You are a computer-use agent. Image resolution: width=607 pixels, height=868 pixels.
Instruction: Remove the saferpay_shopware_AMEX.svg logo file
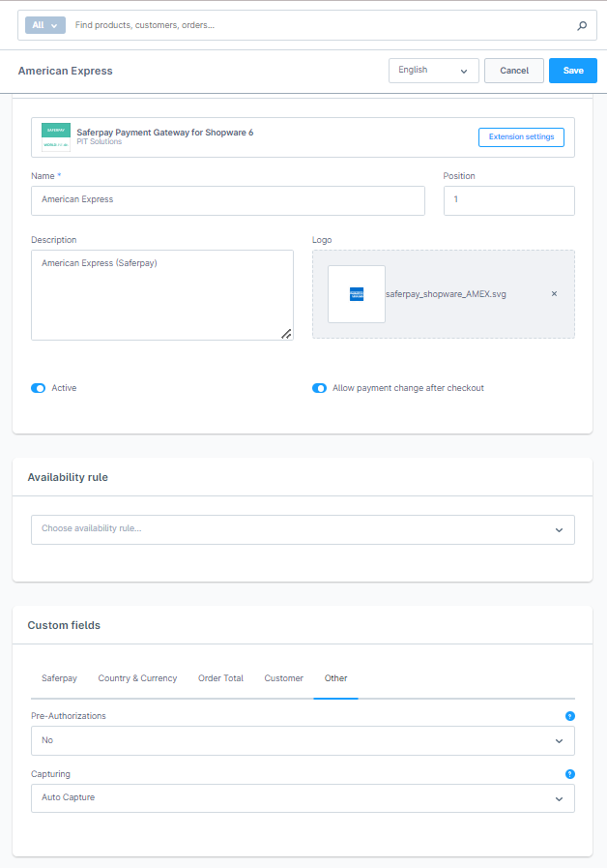554,294
